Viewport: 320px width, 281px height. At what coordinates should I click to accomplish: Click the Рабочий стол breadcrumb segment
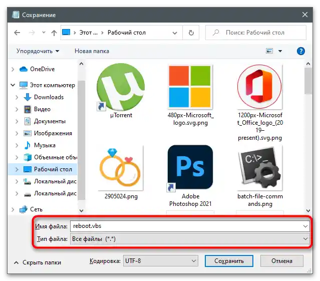tap(127, 33)
